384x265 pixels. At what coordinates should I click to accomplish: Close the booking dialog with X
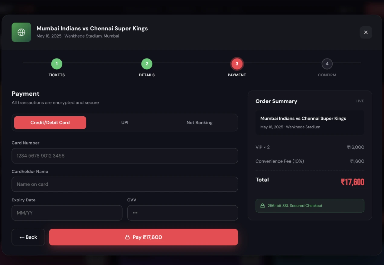coord(366,32)
